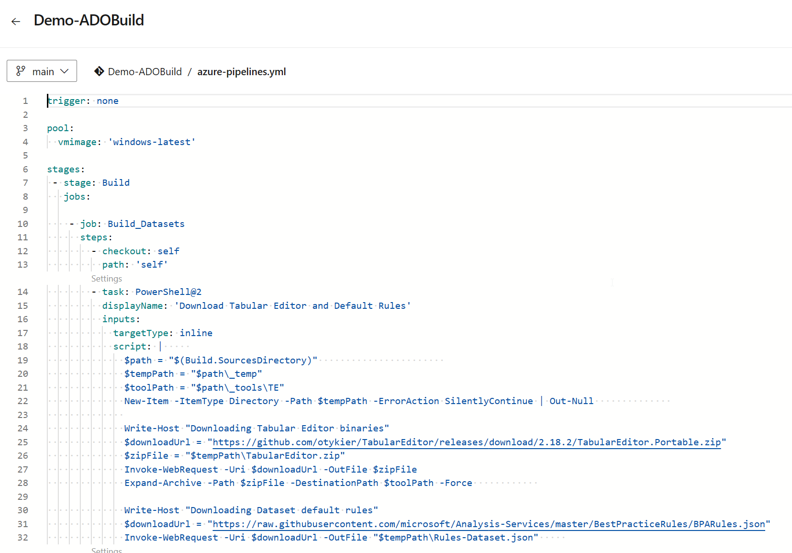This screenshot has width=792, height=553.
Task: Click the Azure Repos diamond icon in breadcrumb
Action: [x=99, y=71]
